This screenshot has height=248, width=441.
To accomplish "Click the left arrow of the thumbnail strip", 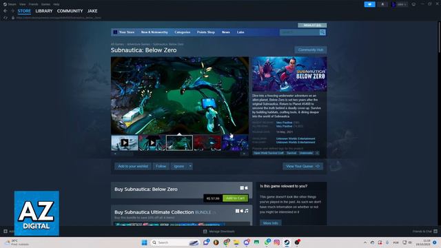I will 115,154.
